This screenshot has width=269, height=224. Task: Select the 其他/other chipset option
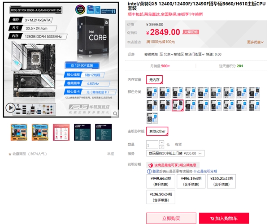point(157,131)
